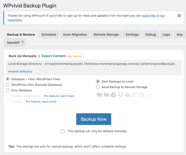Click Pro feature link beside staging site
Screen dimensions: 186x155
(59, 96)
